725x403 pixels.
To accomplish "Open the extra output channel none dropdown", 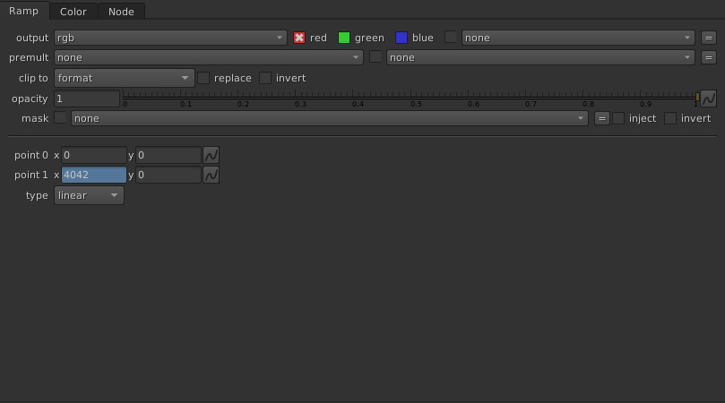I will click(x=578, y=38).
